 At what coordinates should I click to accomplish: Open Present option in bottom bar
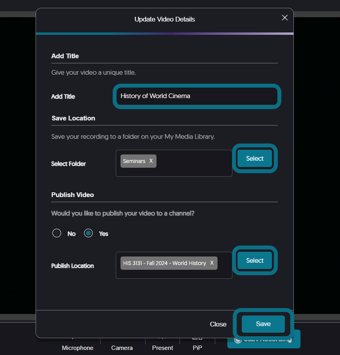click(x=162, y=348)
